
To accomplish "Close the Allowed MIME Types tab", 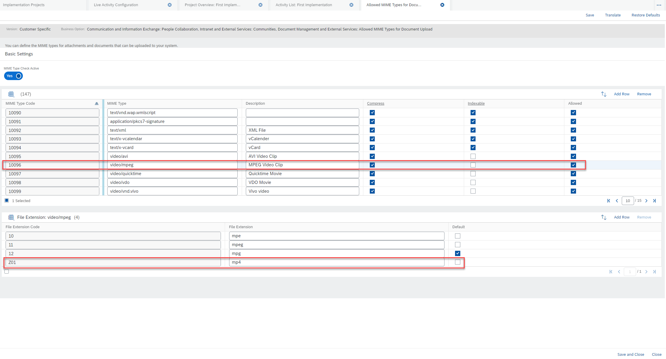I will [x=442, y=5].
